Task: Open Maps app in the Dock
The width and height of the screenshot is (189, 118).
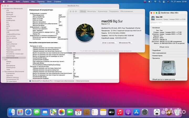Action: tap(53, 112)
